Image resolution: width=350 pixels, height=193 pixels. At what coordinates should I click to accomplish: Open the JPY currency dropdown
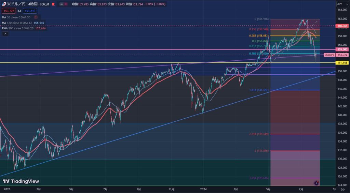339,4
